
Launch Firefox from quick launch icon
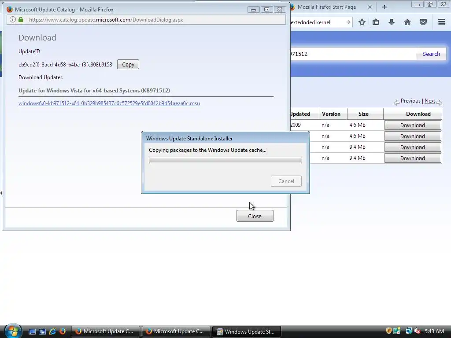point(63,331)
